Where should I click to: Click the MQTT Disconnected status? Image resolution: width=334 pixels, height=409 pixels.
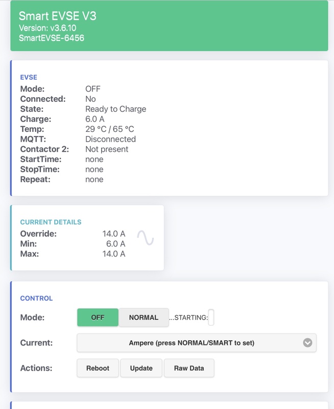(x=110, y=139)
